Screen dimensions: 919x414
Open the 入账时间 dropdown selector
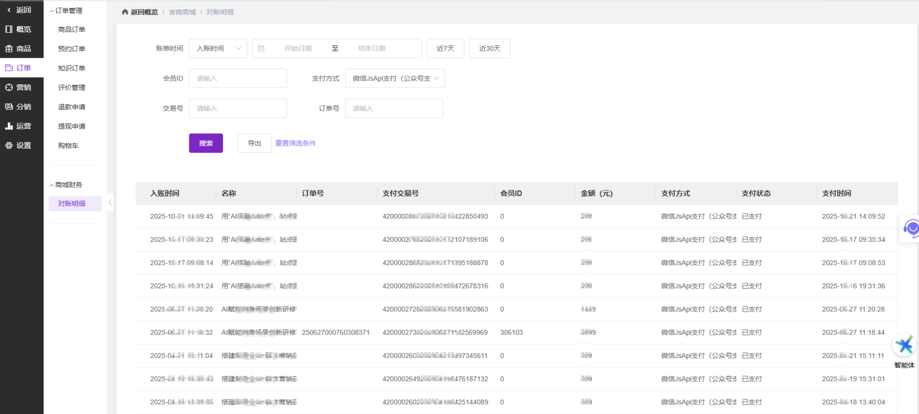[218, 48]
